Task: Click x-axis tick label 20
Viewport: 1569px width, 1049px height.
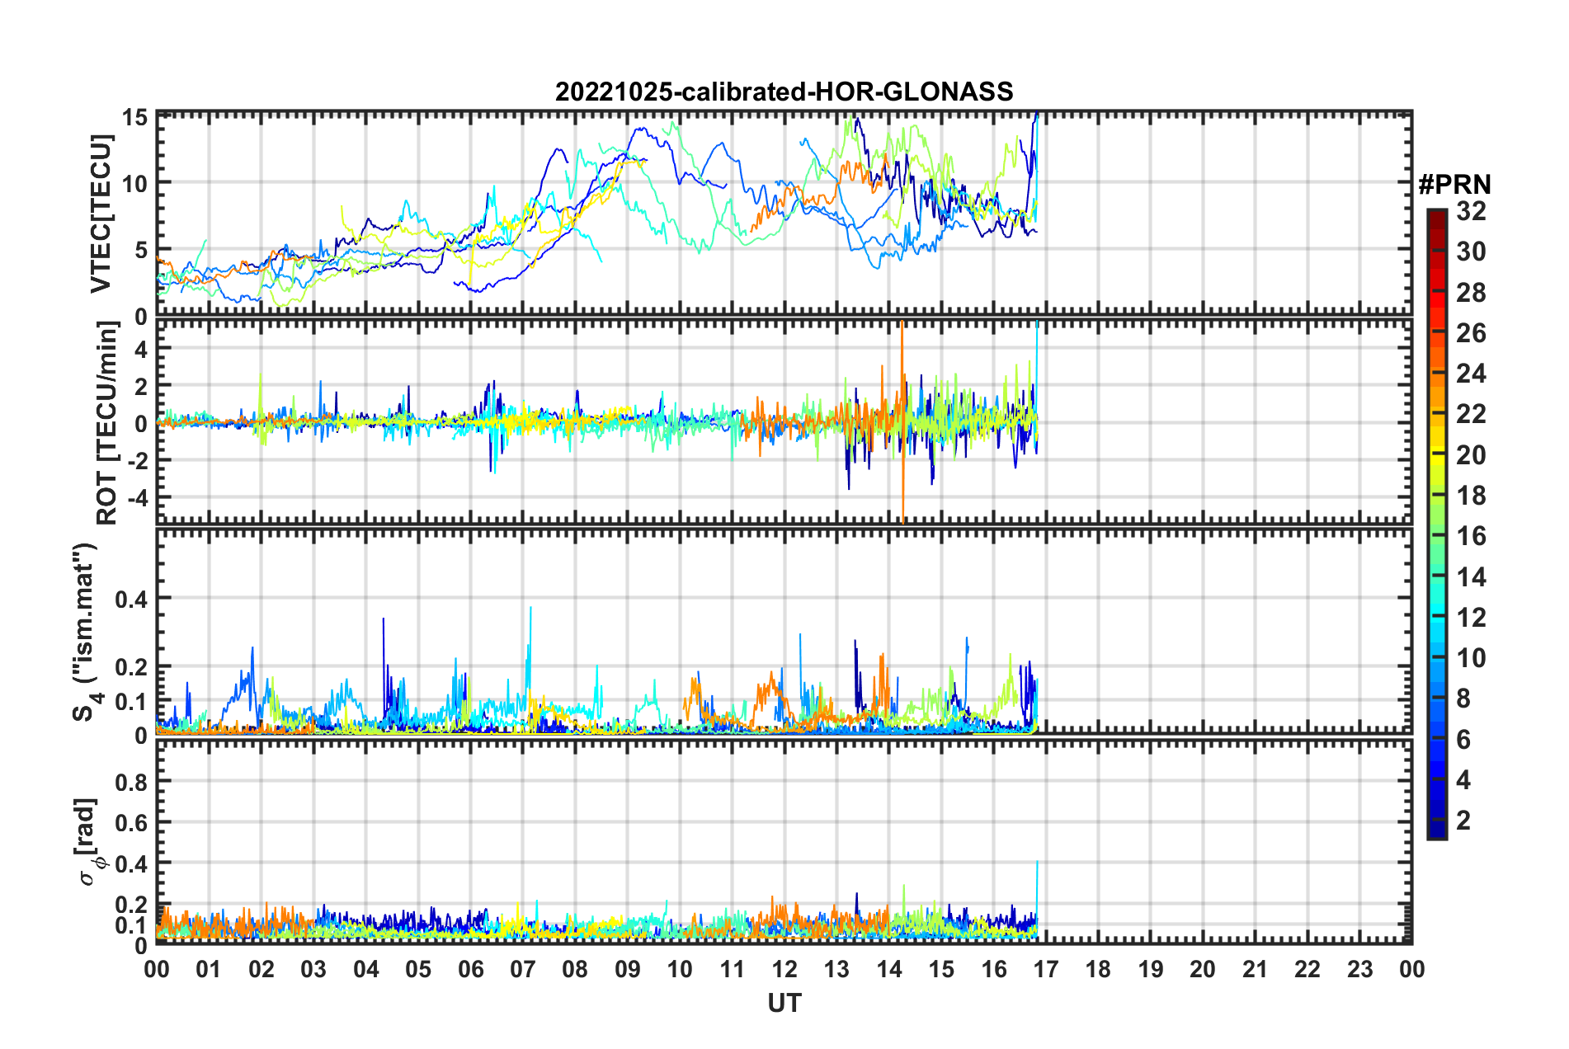Action: 1203,969
